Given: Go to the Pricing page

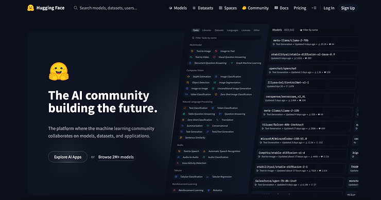Looking at the screenshot, I should [x=300, y=8].
